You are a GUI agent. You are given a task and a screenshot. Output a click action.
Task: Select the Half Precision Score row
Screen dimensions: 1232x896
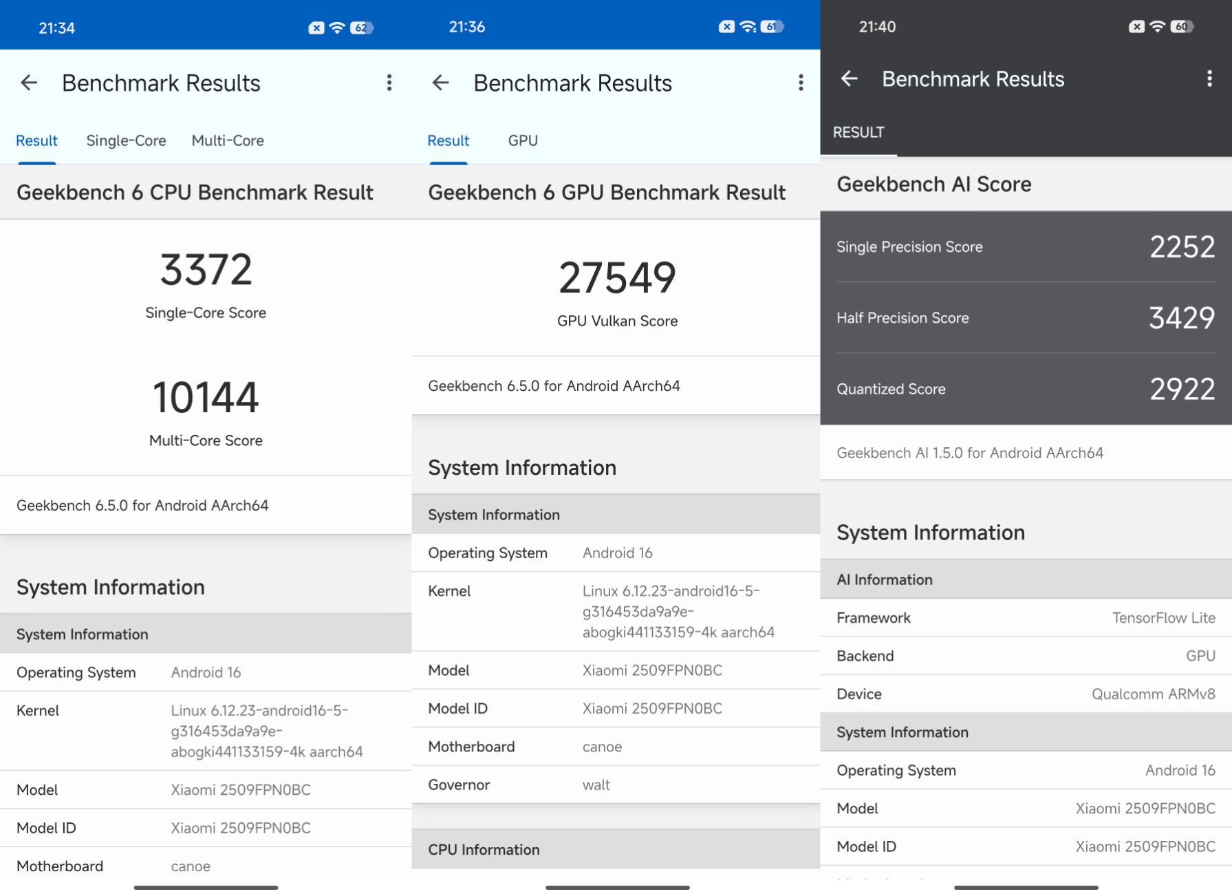[x=1026, y=318]
